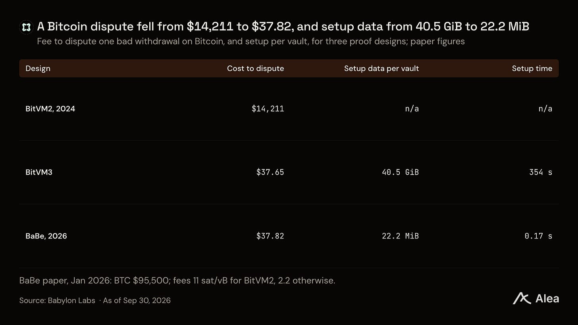
Task: Select the BitVM3 row label
Action: [39, 172]
